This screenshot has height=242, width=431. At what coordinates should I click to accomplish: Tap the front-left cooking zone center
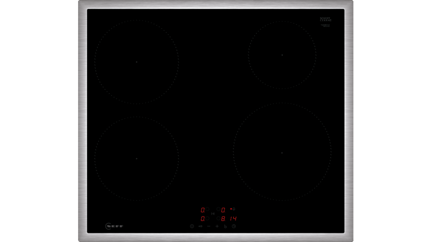(x=136, y=158)
